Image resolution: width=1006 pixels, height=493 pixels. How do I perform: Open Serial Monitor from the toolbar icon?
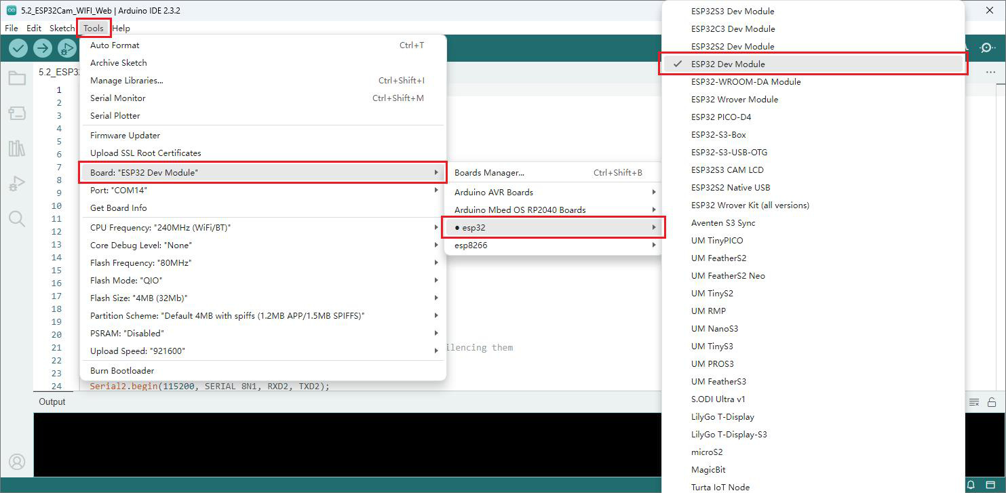coord(986,48)
